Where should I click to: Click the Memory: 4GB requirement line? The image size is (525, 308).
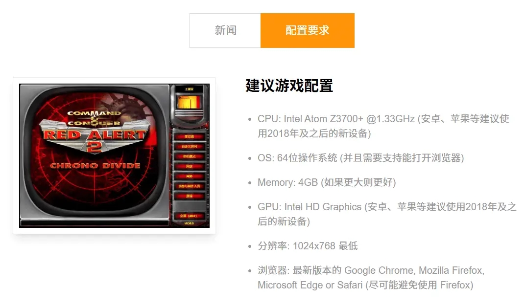327,182
